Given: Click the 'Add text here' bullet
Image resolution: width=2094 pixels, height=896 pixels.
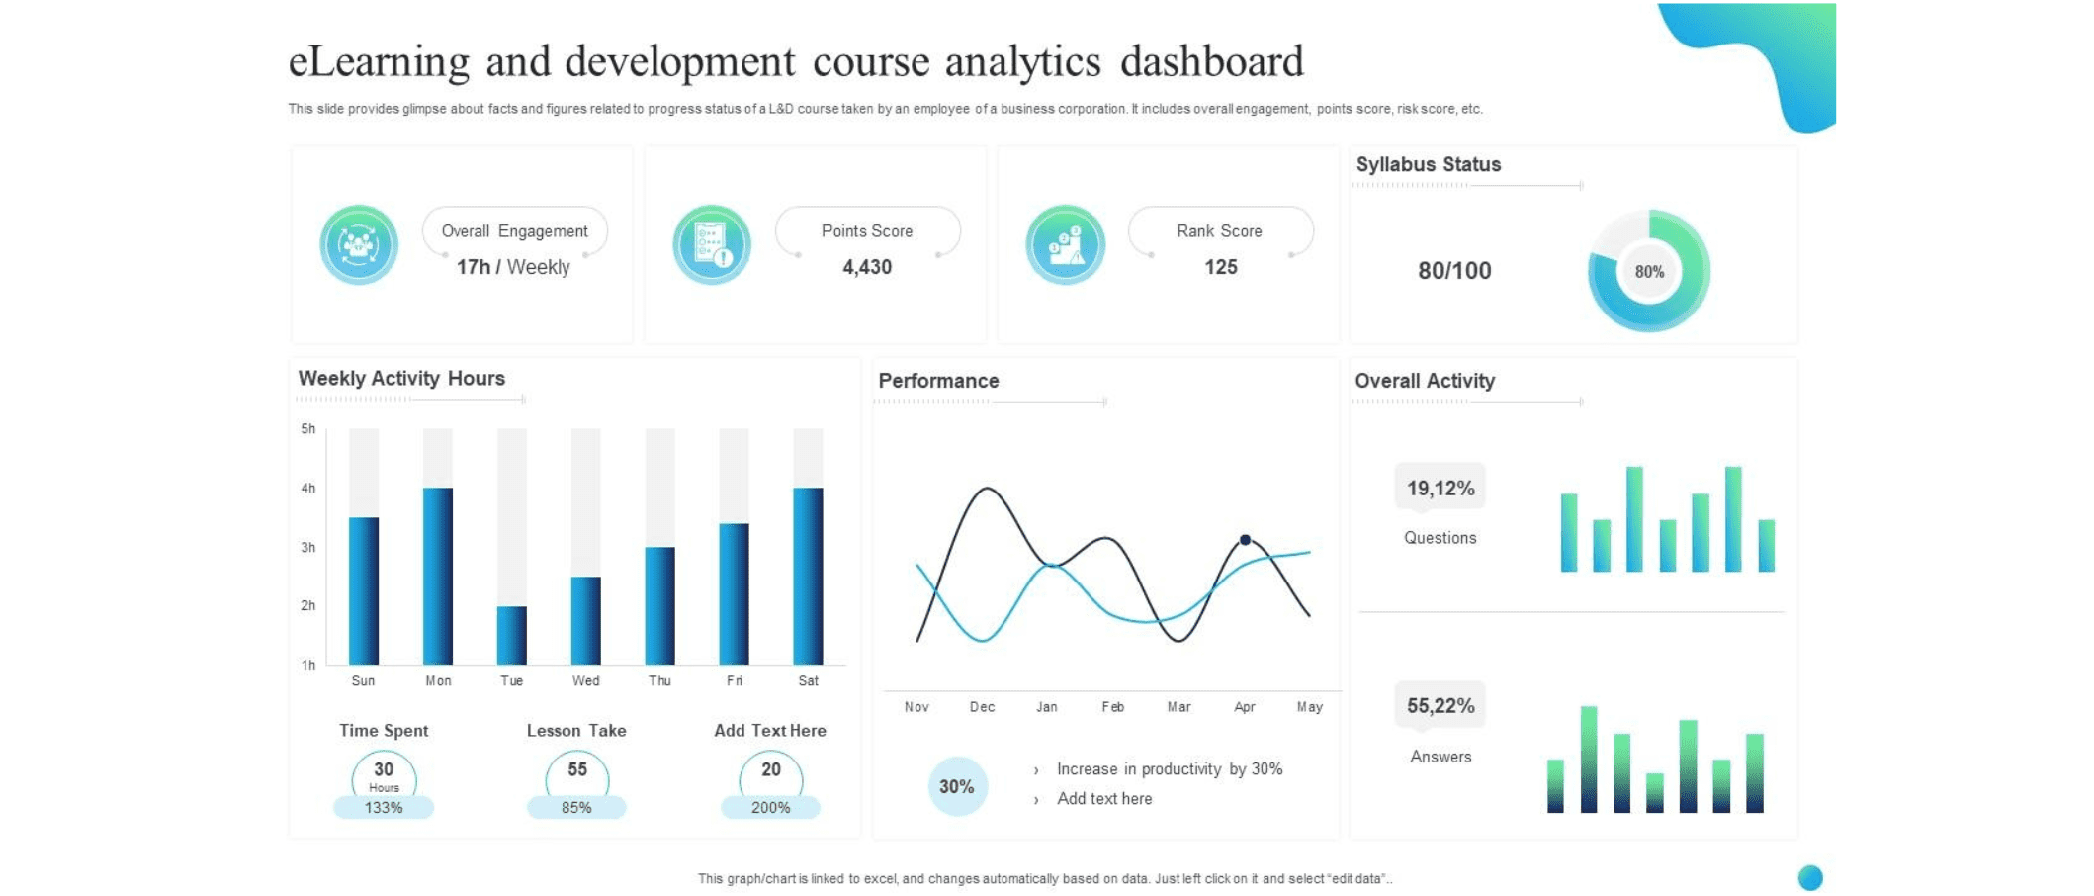Looking at the screenshot, I should 1104,799.
